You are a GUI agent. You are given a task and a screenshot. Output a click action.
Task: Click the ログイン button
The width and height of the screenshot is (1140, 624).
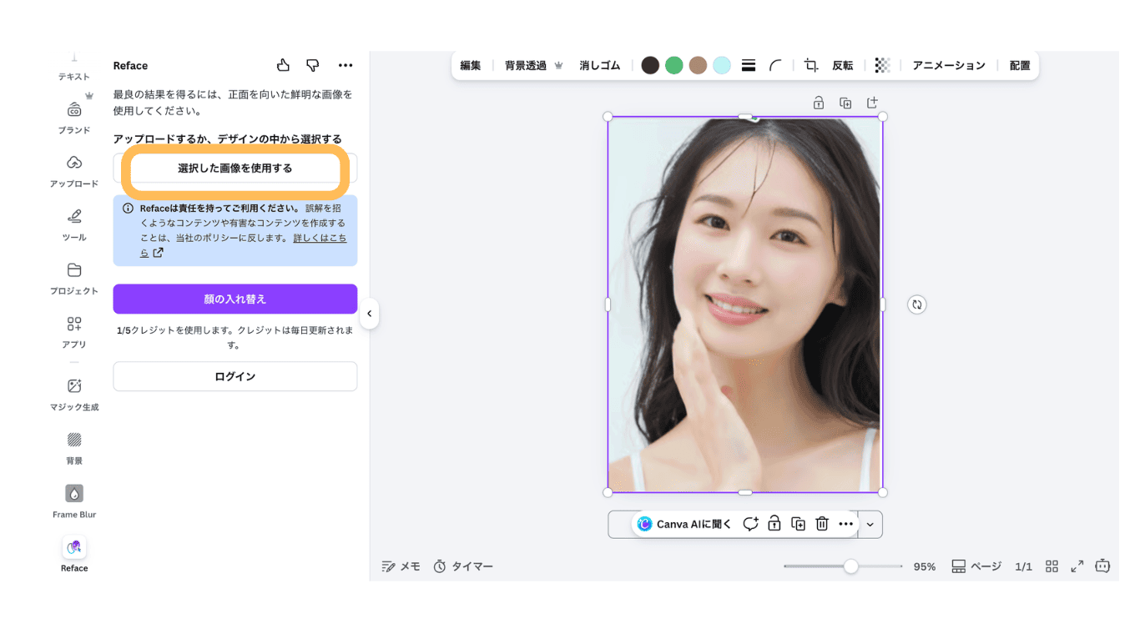[235, 376]
